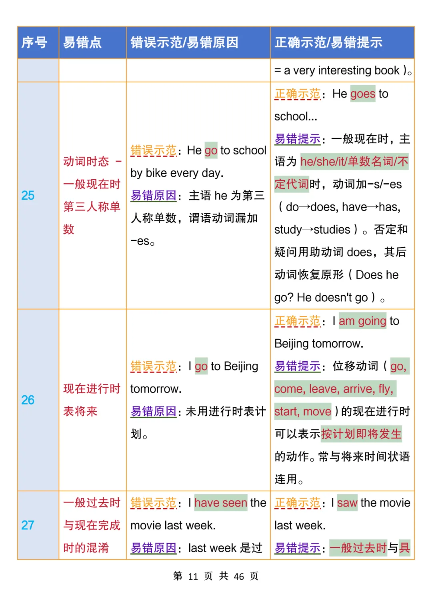Viewport: 432px width, 611px height.
Task: Click 'movie last week.' text
Action: point(173,525)
